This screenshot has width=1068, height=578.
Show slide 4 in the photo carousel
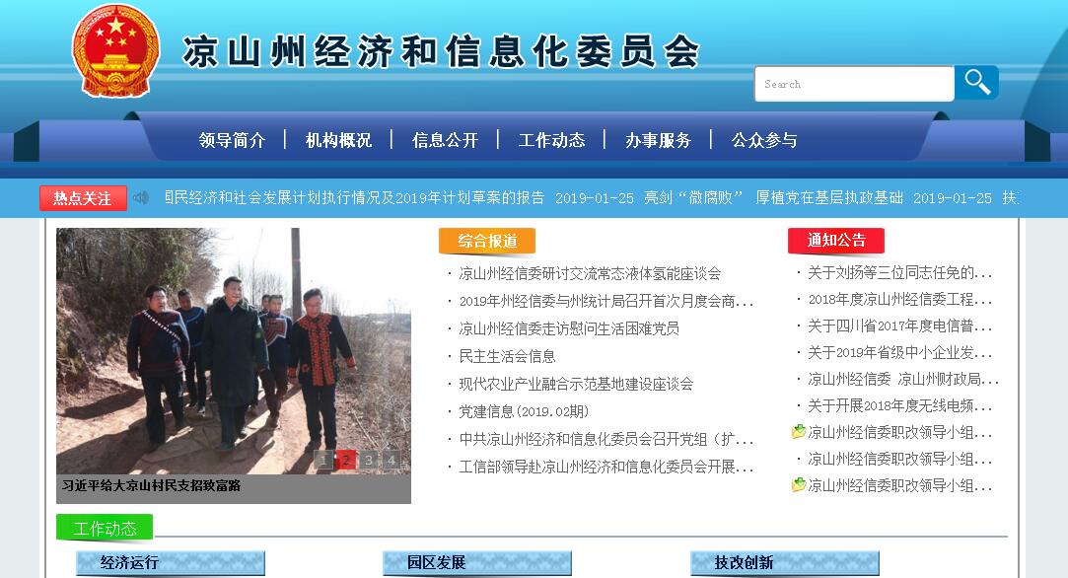(392, 460)
